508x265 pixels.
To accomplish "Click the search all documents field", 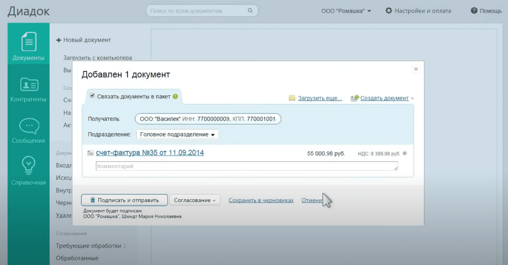I will 202,11.
